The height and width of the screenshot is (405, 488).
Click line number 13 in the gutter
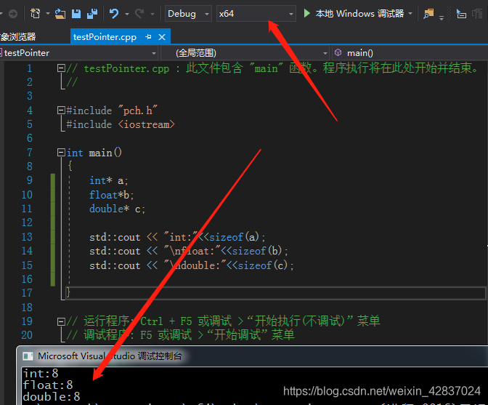point(27,237)
